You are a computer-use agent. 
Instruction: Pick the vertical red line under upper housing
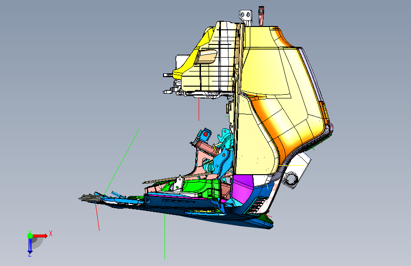point(199,109)
